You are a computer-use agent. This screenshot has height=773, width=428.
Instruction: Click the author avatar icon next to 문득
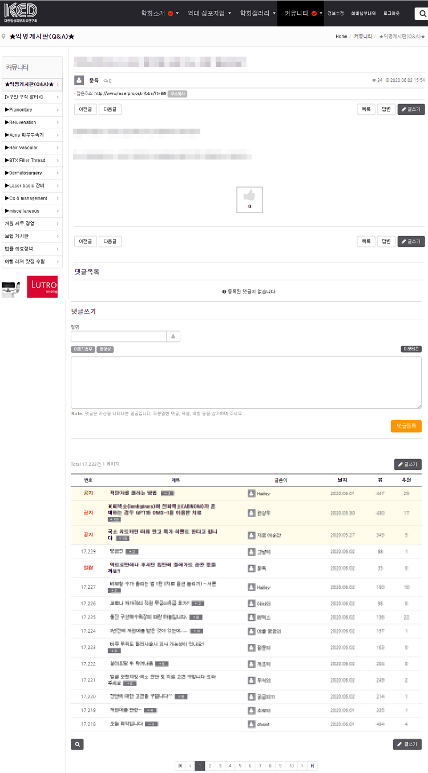point(79,81)
